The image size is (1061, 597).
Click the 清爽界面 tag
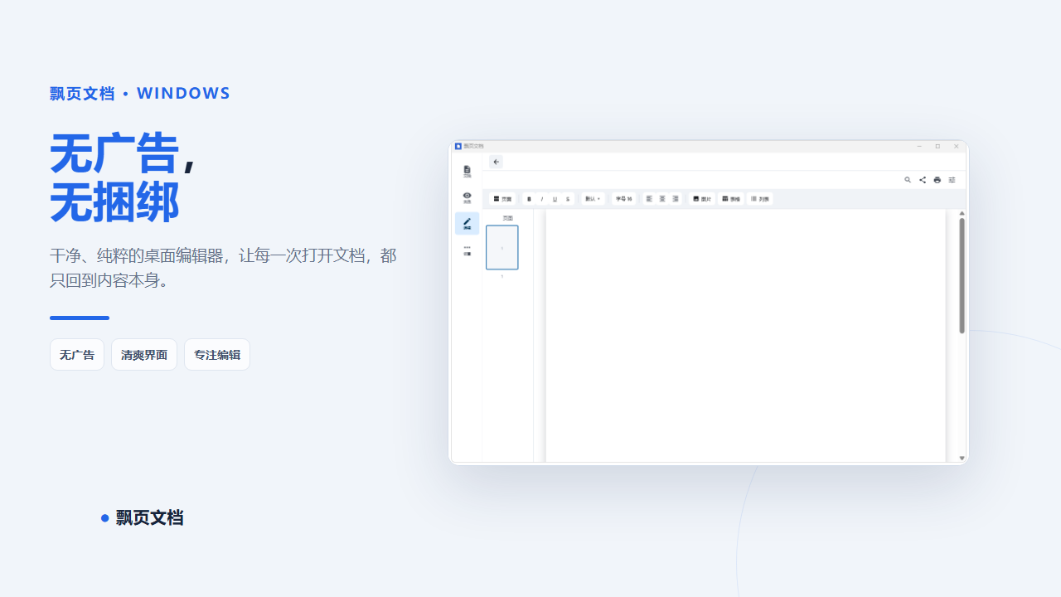(x=144, y=355)
